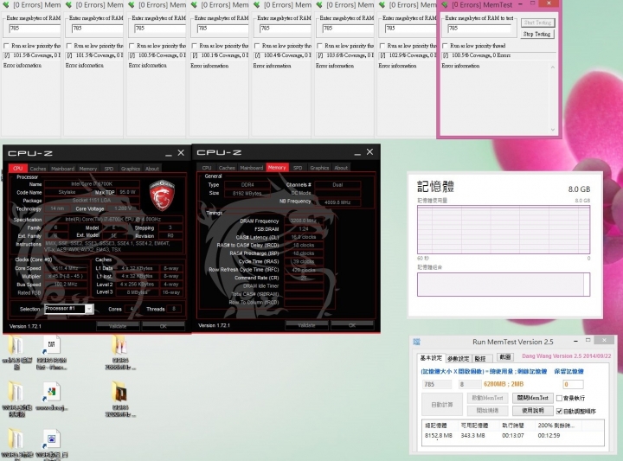This screenshot has height=461, width=623.
Task: Switch to the 參數設定 tab in Run MemTest
Action: pos(458,359)
